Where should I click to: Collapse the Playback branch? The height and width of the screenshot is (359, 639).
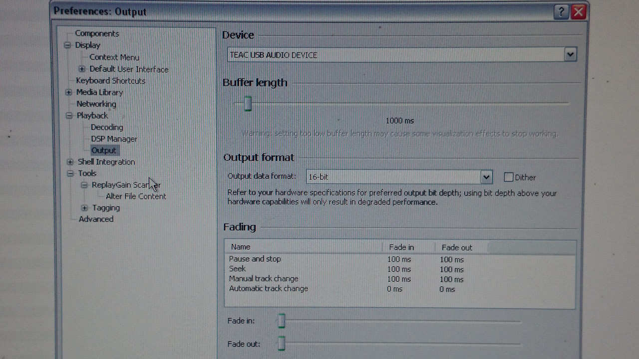68,115
